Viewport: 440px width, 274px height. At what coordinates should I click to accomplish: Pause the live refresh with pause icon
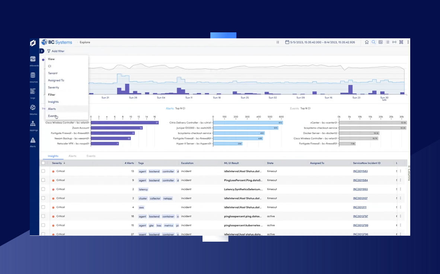pyautogui.click(x=278, y=42)
